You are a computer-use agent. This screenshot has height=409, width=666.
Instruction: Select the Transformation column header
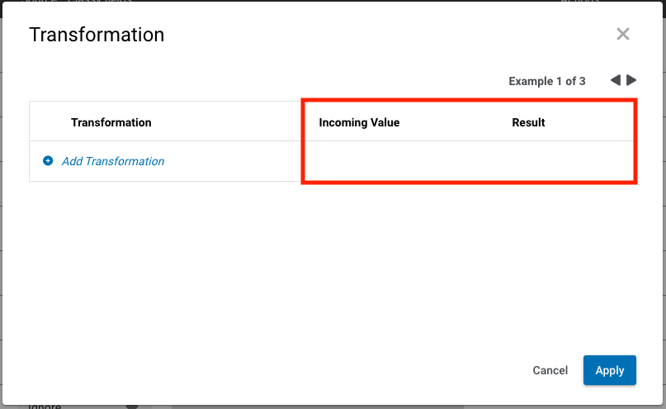tap(111, 122)
